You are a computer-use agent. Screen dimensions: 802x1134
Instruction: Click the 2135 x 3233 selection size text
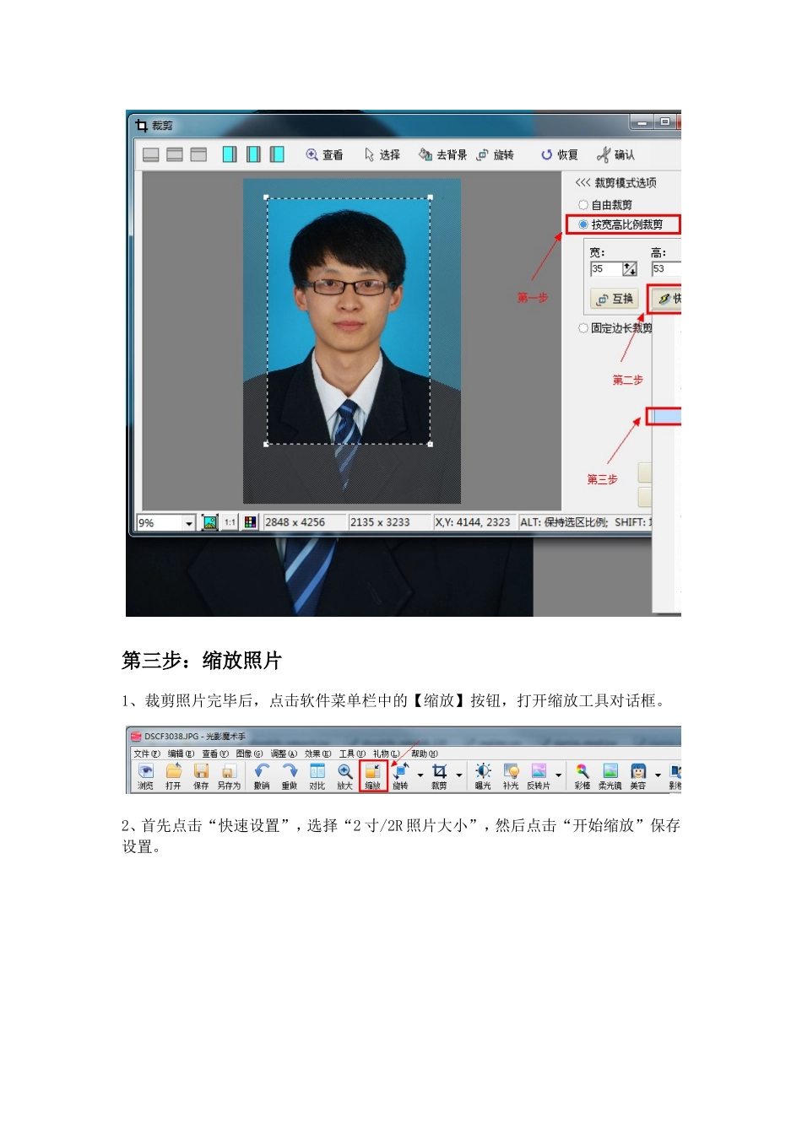coord(380,522)
